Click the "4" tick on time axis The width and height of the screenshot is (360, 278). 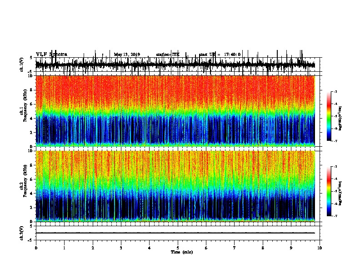point(150,248)
